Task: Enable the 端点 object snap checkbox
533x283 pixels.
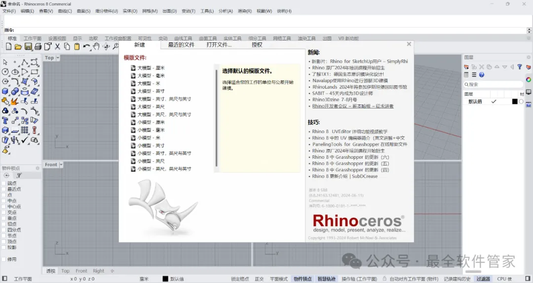Action: 4,183
